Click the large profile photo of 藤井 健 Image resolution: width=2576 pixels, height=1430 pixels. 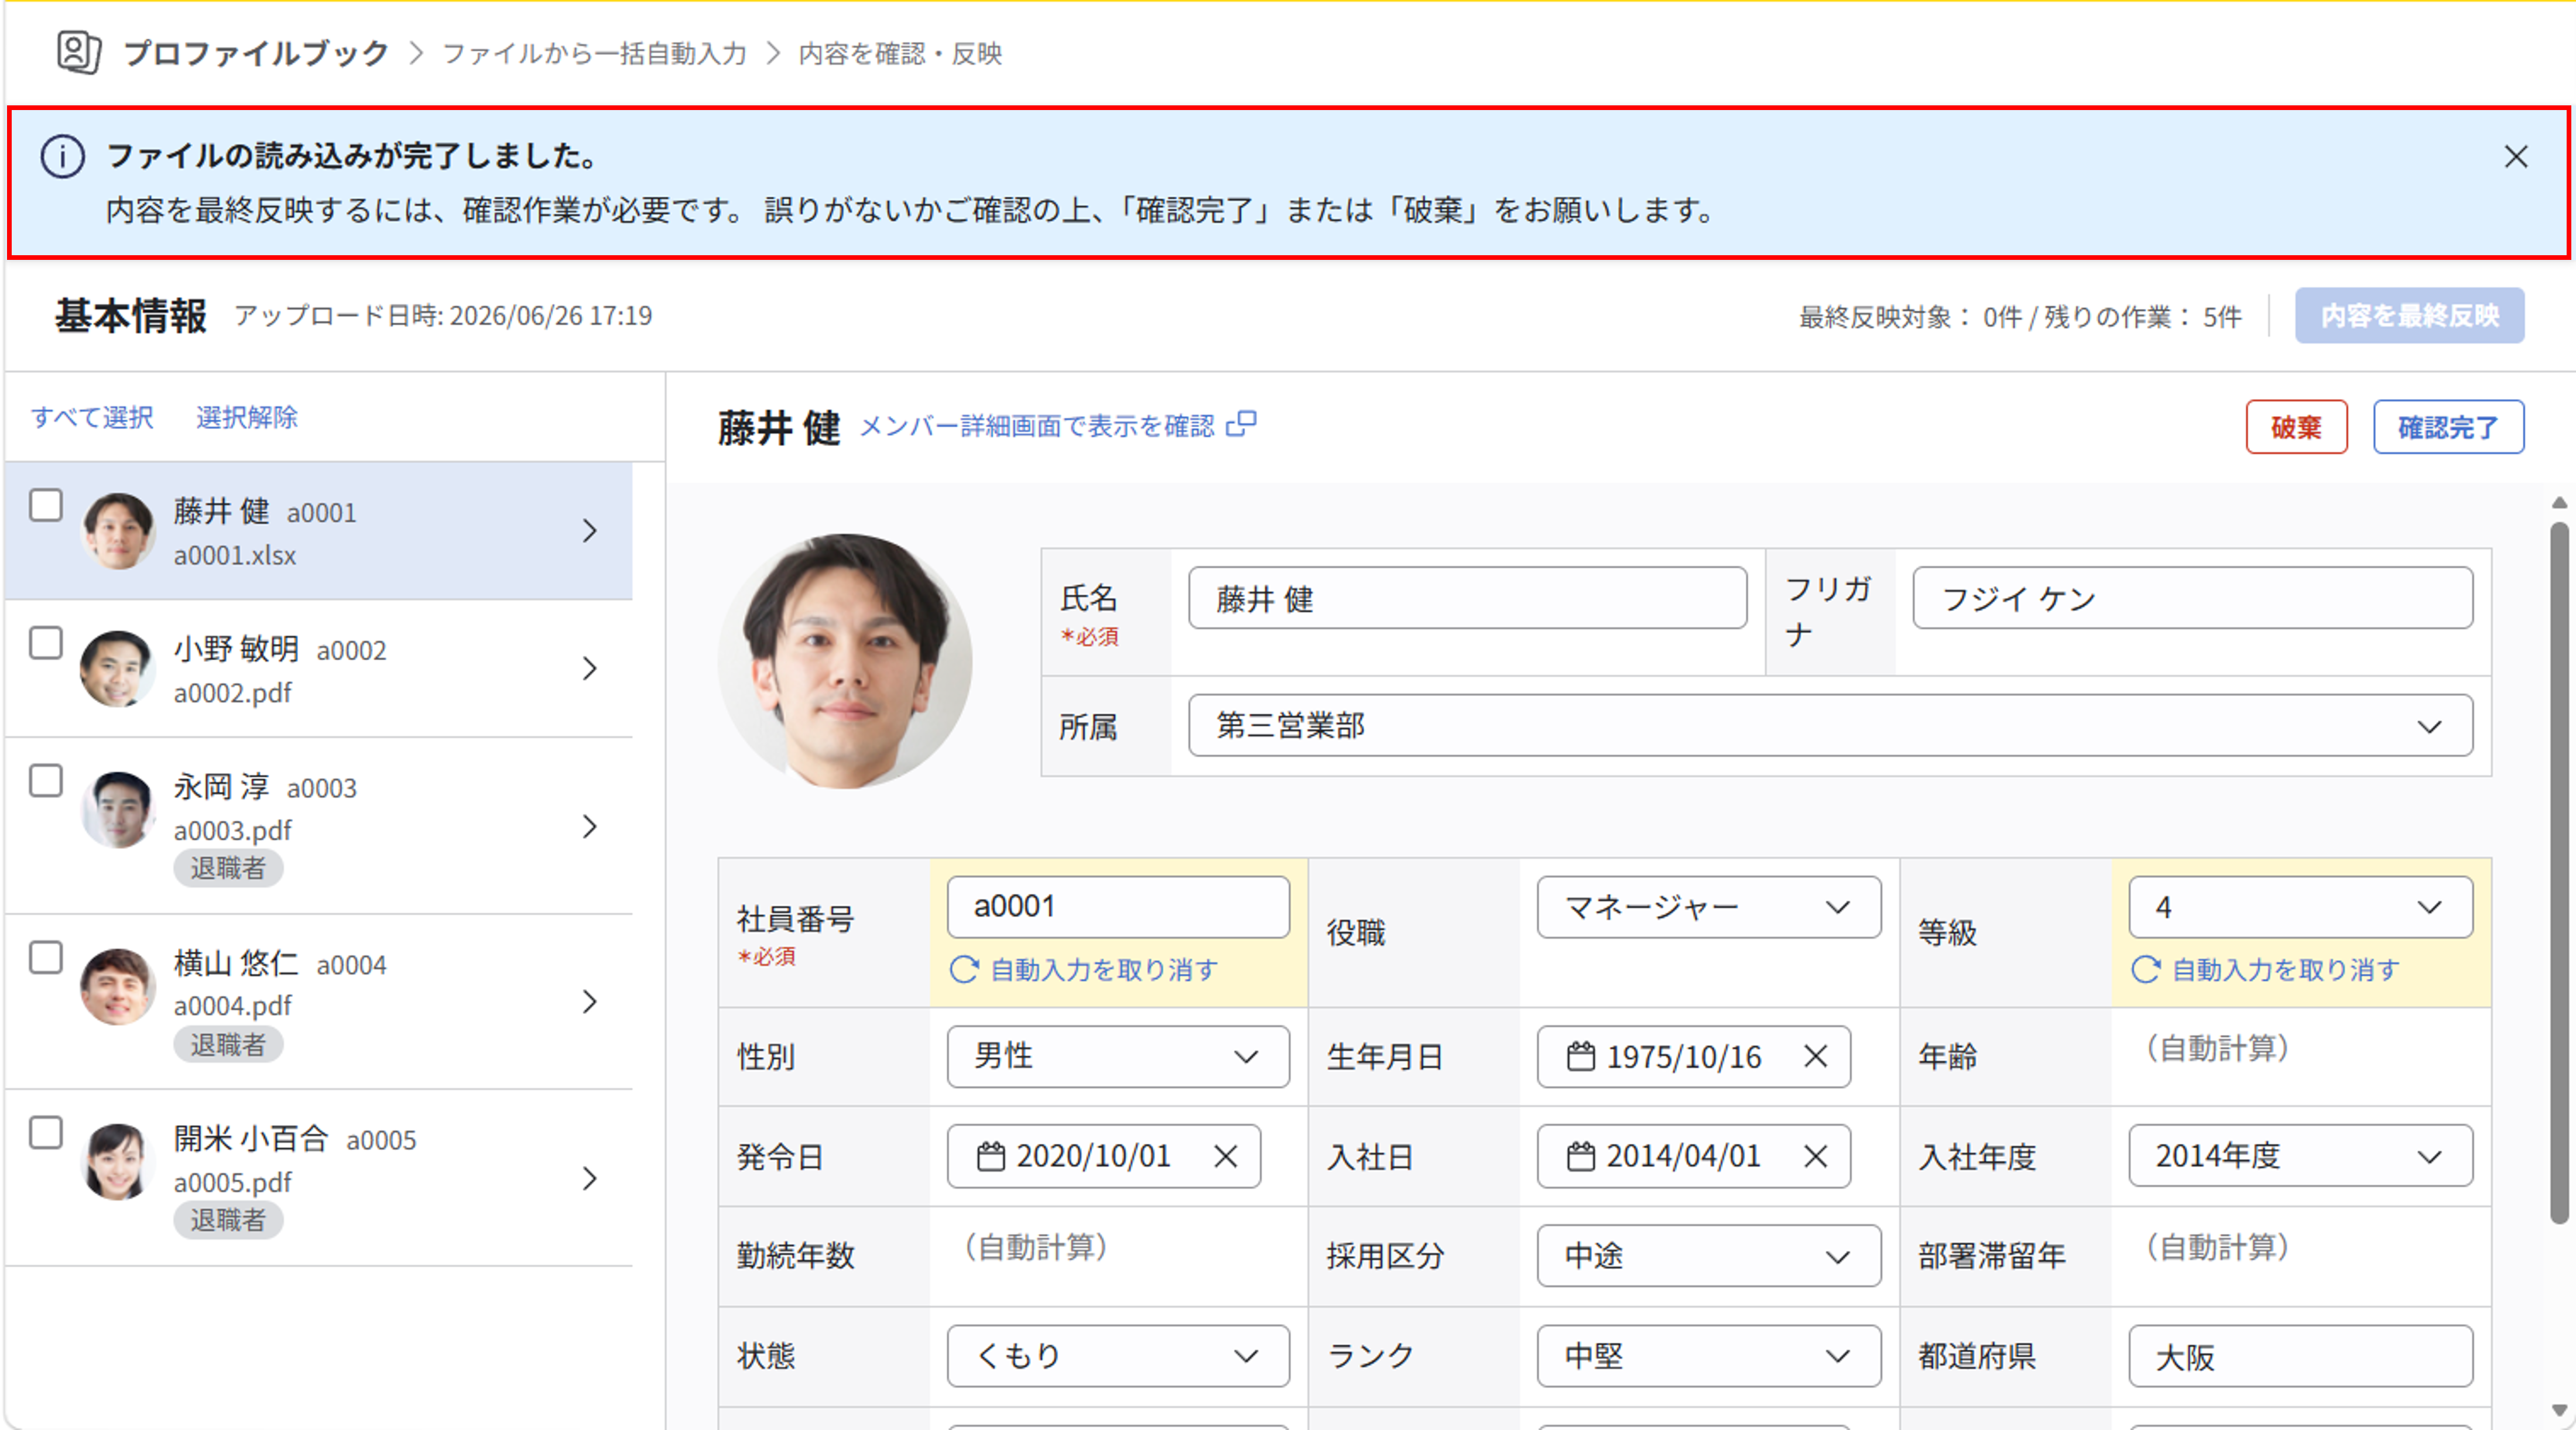click(845, 661)
